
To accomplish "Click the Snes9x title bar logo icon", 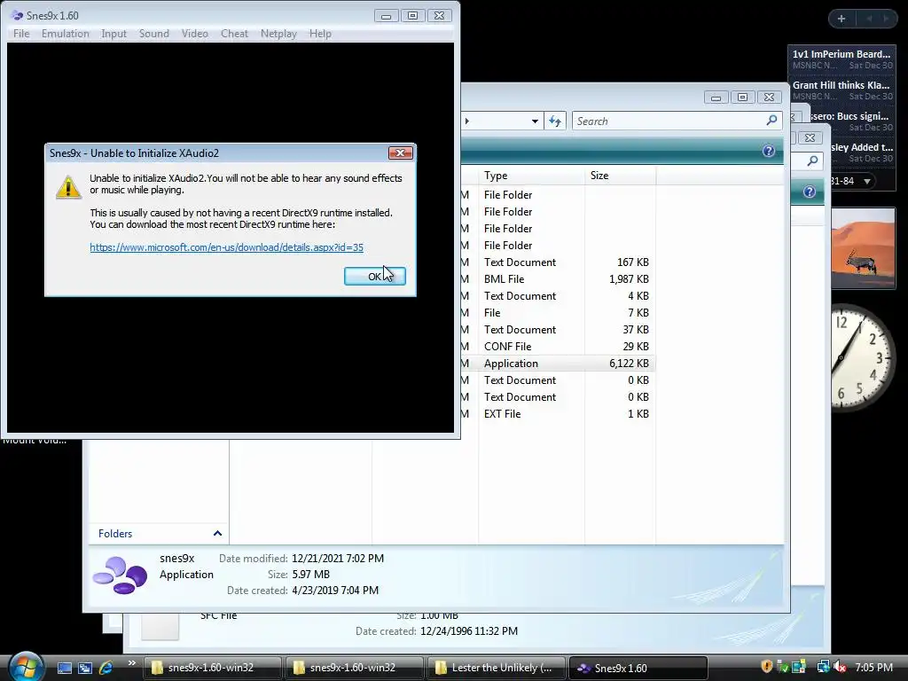I will pos(18,16).
